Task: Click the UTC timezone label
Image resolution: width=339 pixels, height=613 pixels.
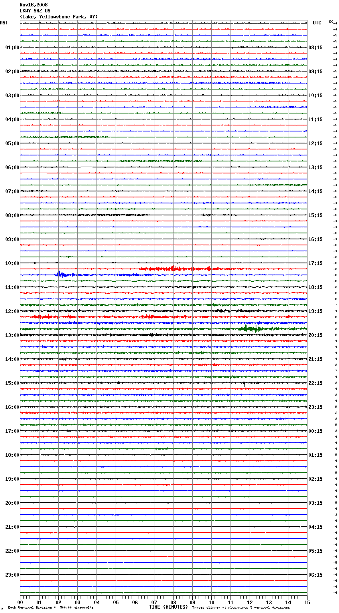Action: click(x=317, y=23)
